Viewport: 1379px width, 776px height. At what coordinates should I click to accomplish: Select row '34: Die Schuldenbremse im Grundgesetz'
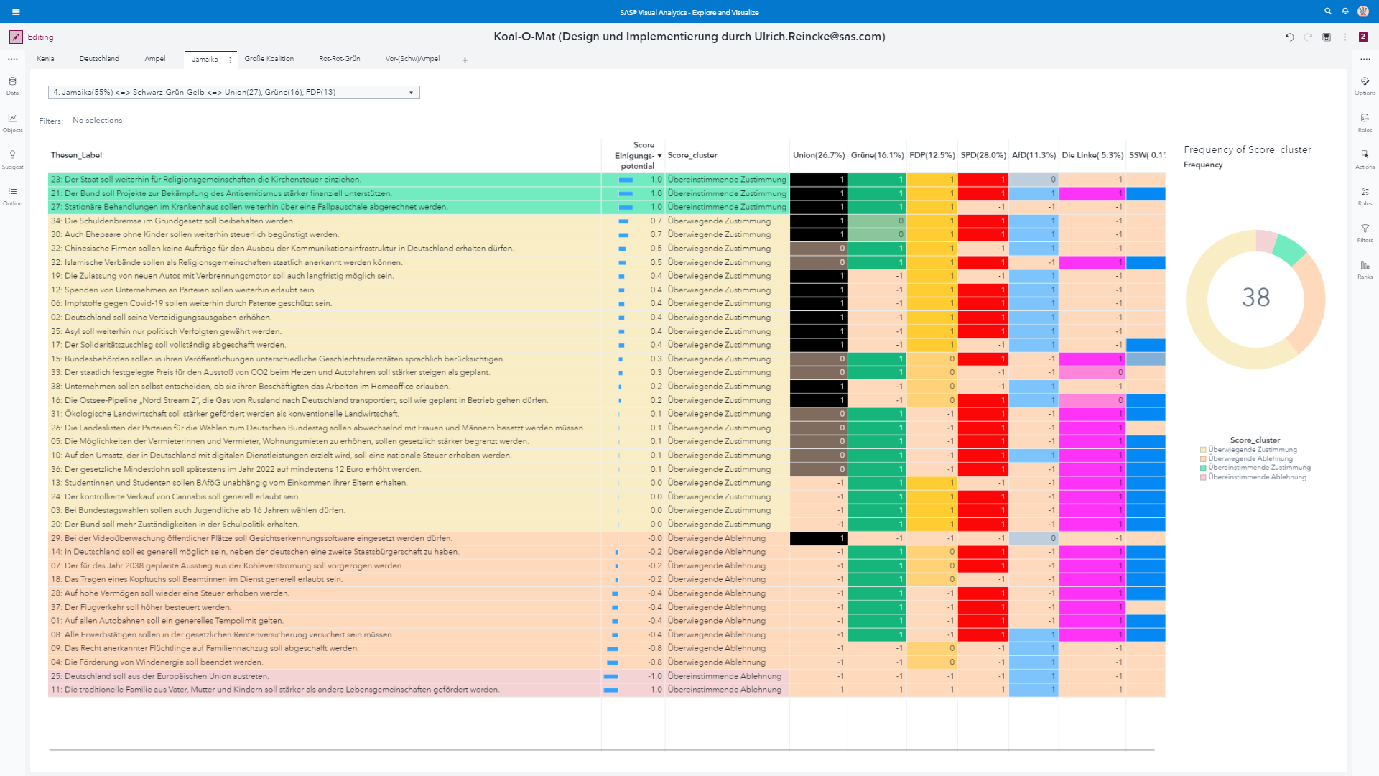pyautogui.click(x=325, y=221)
